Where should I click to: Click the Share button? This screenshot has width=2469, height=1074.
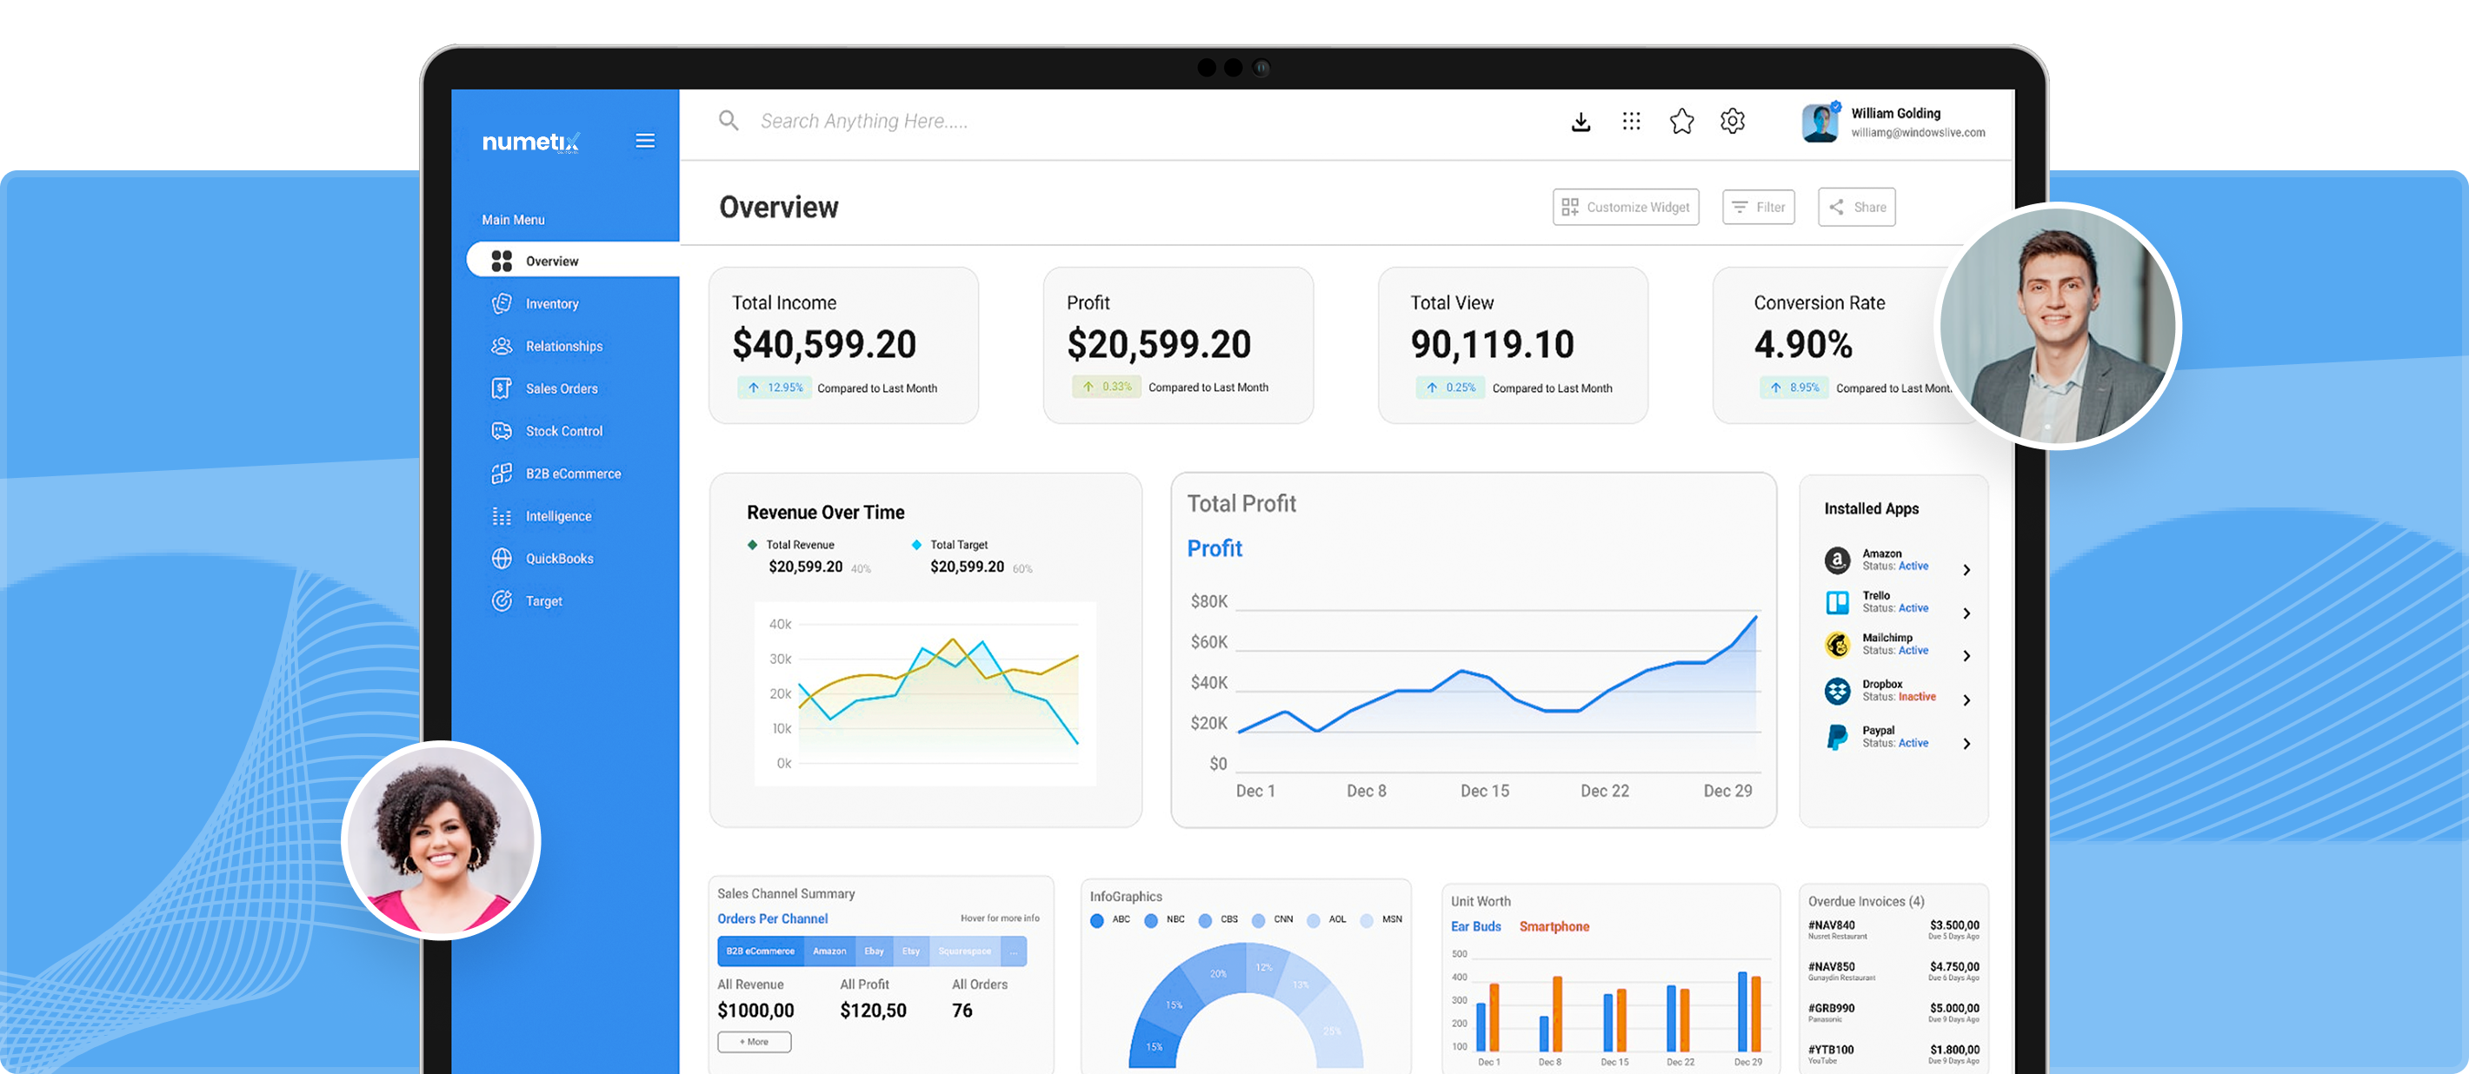1857,207
